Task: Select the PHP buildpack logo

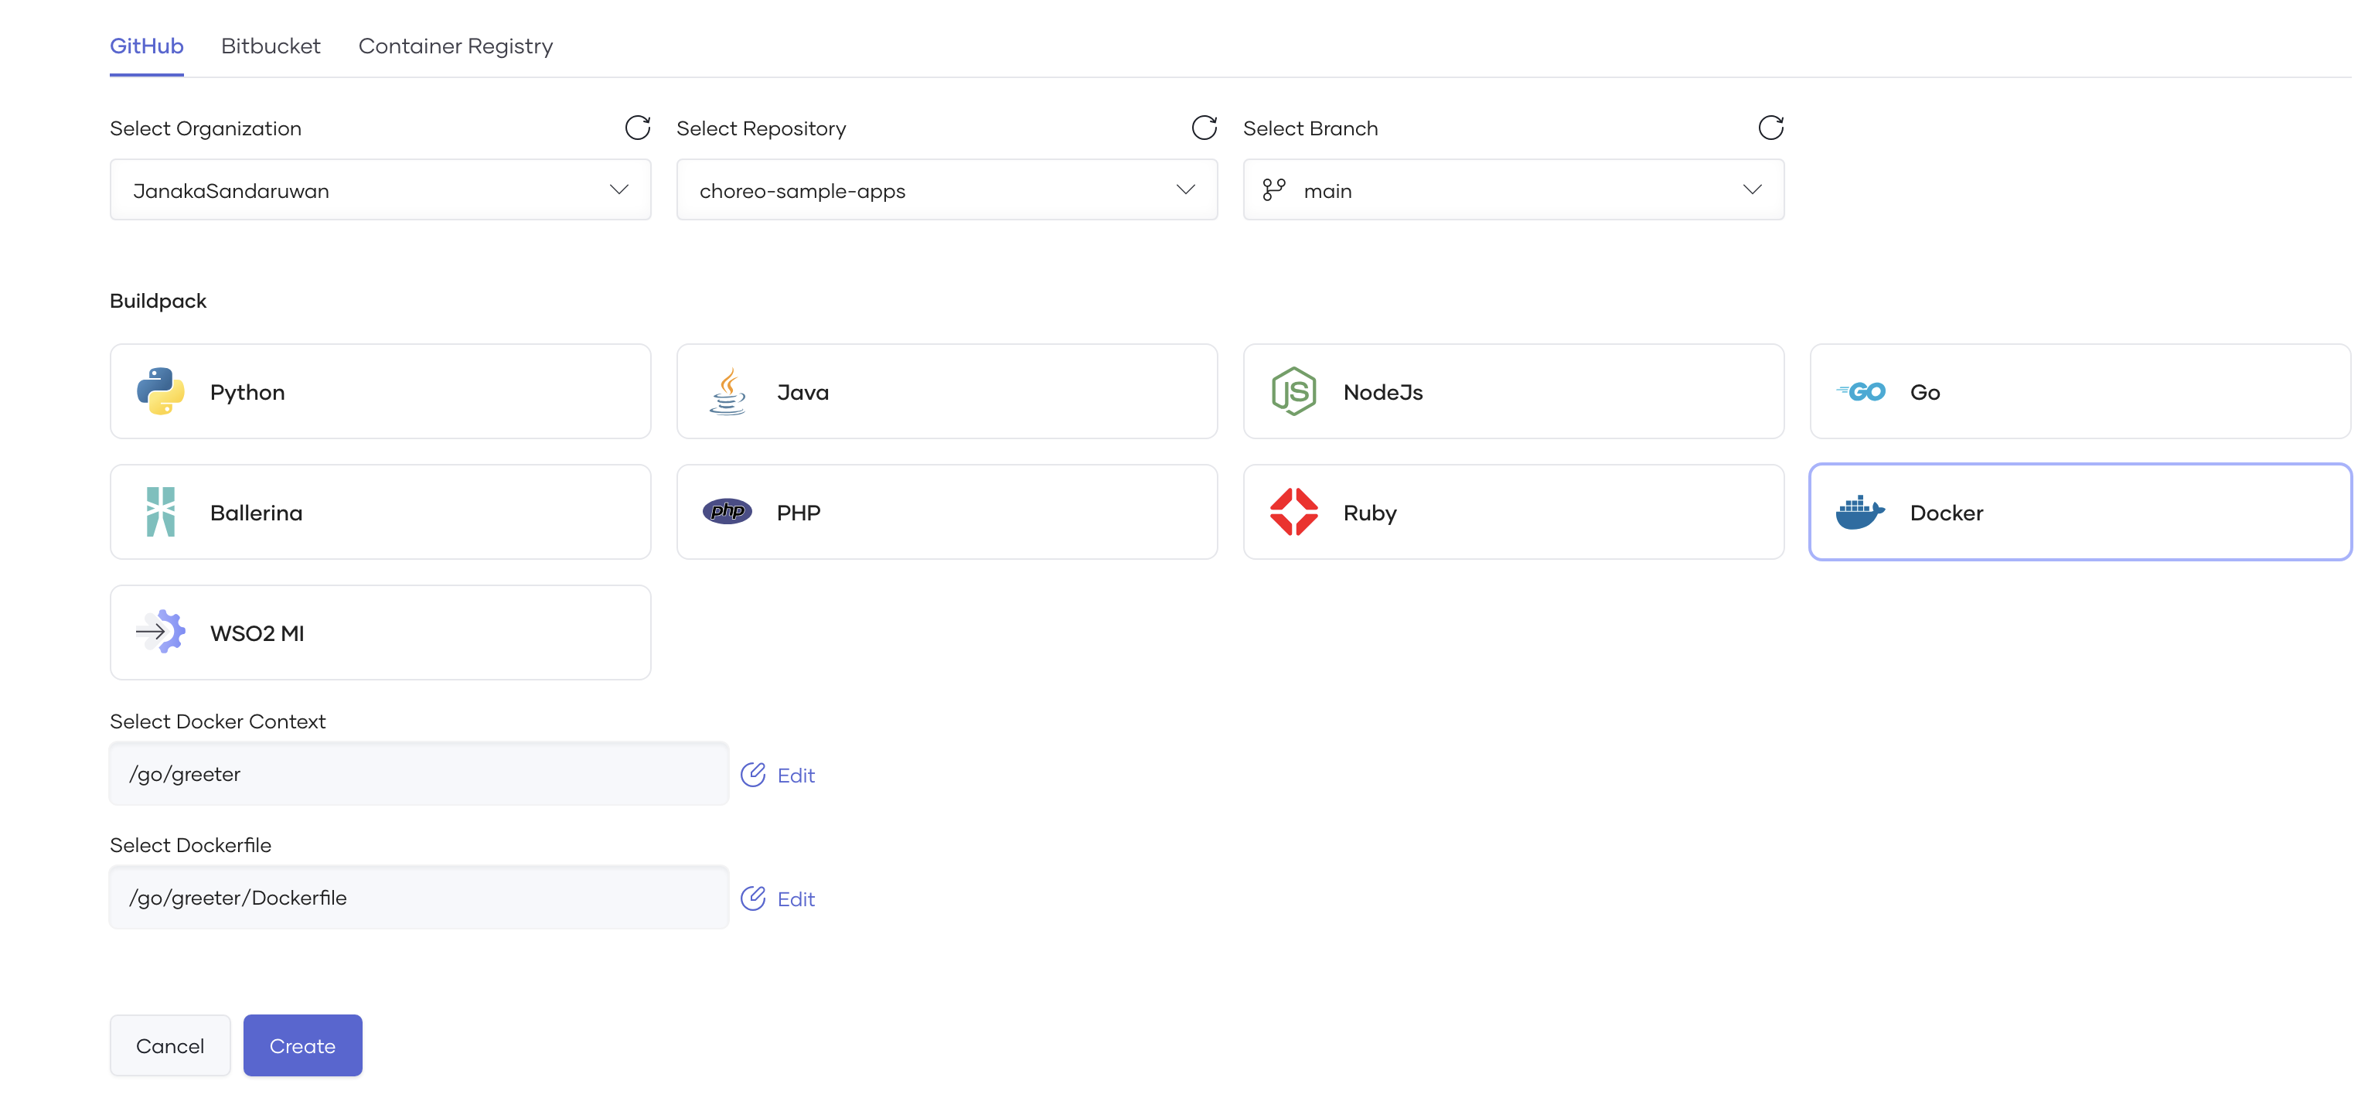Action: point(727,511)
